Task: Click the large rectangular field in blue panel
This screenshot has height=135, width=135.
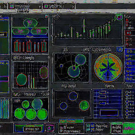Action: [109, 113]
